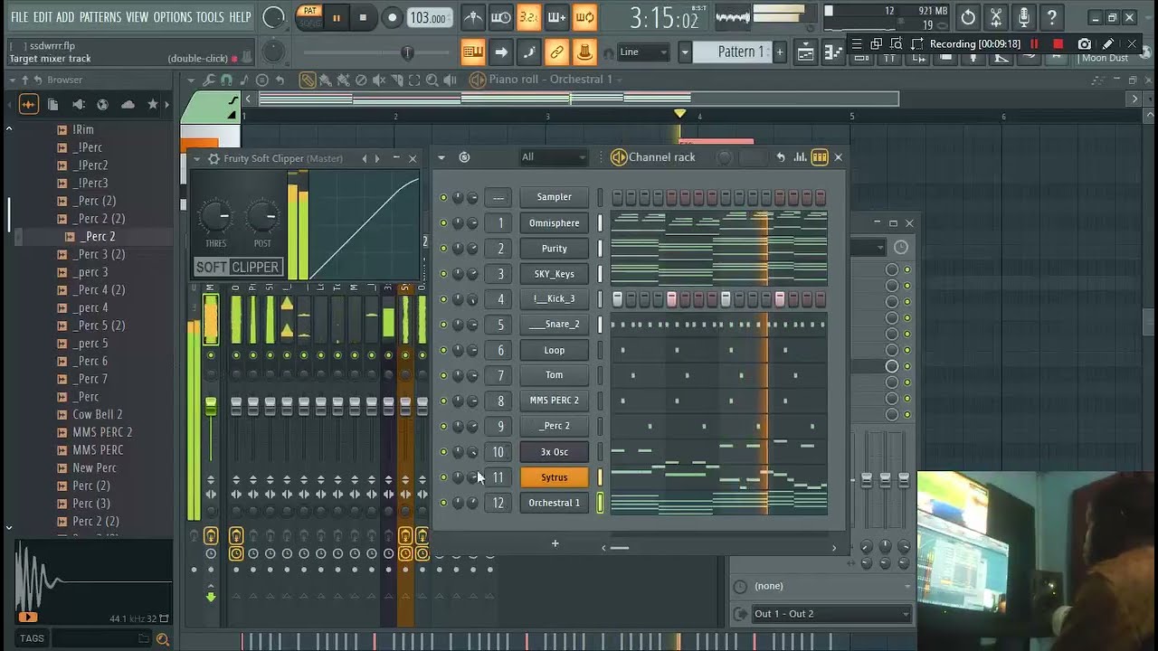Screen dimensions: 1158x651
Task: Open the 3x Osc channel button
Action: pos(555,452)
